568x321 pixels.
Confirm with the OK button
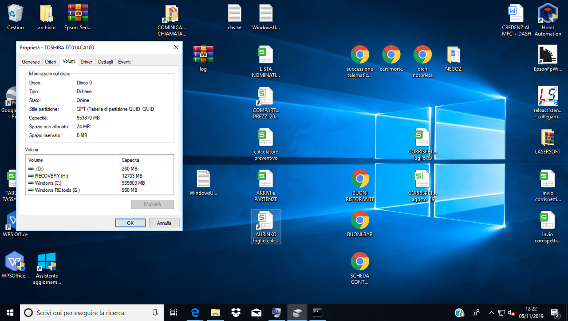coord(130,222)
